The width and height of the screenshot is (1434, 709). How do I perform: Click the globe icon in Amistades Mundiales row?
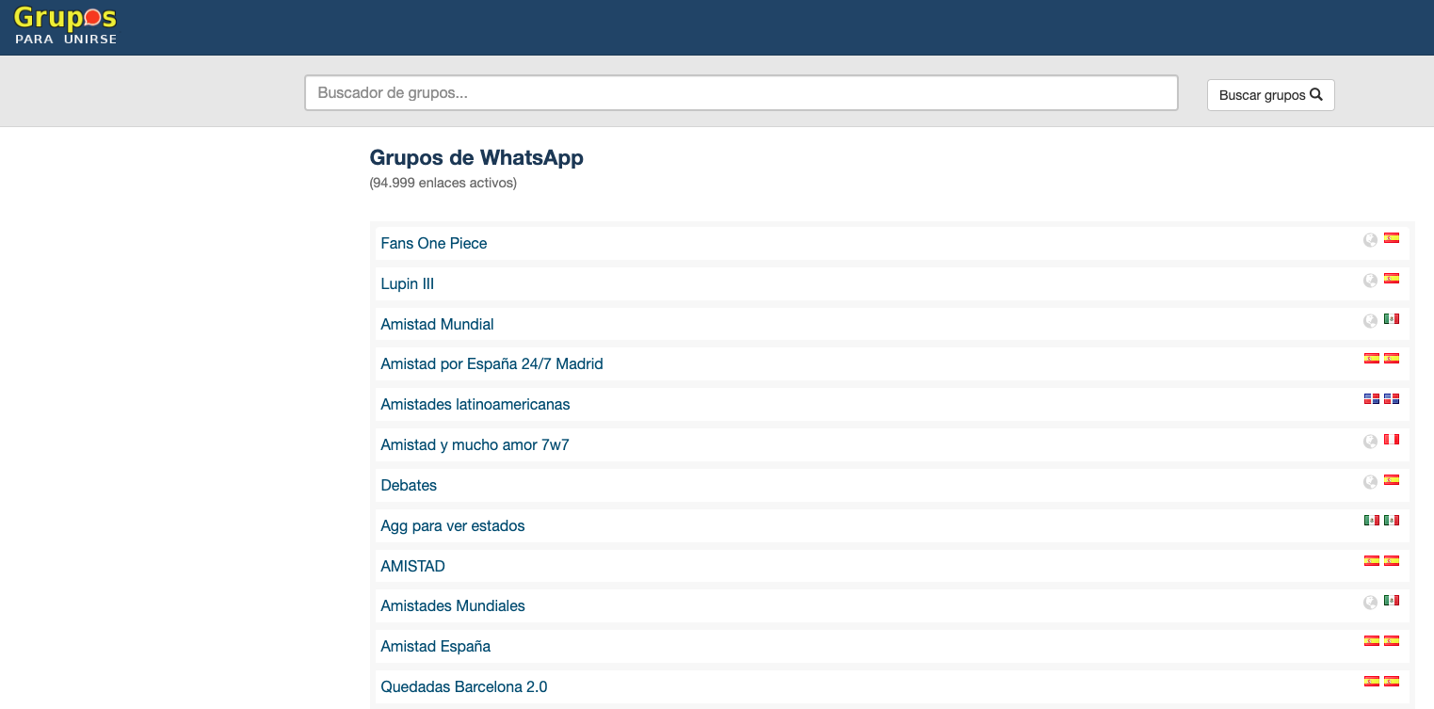(1371, 602)
